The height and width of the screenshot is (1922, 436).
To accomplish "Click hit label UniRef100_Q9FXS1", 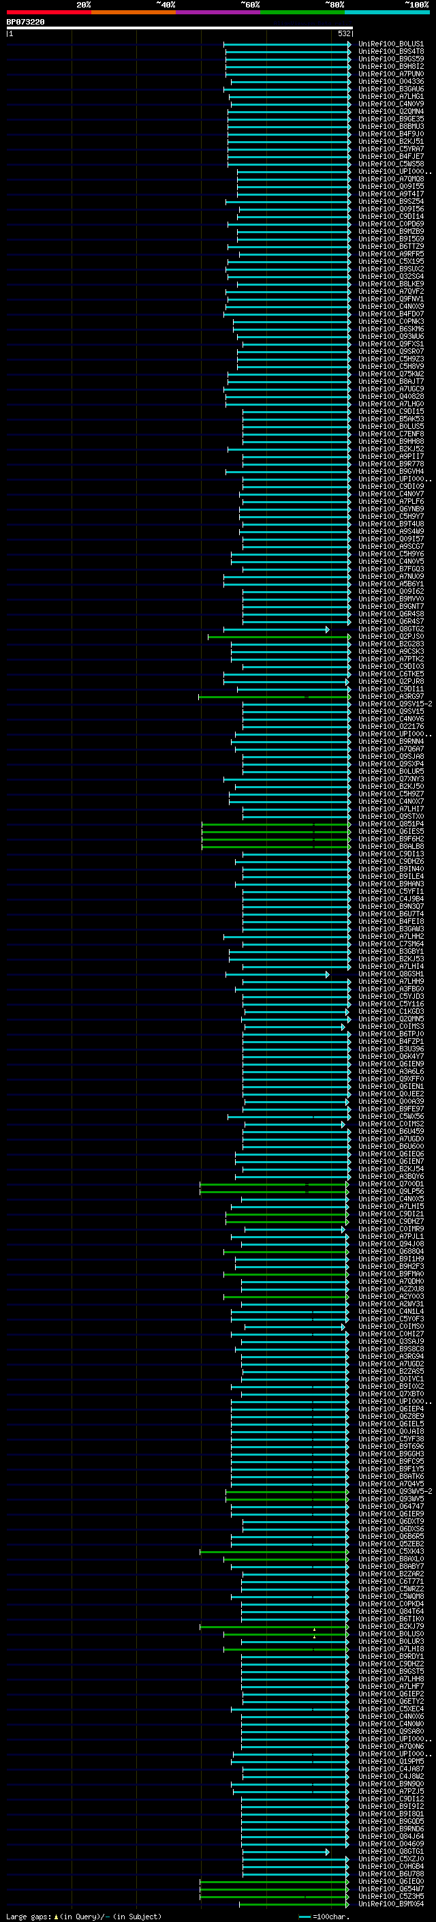I will click(390, 344).
